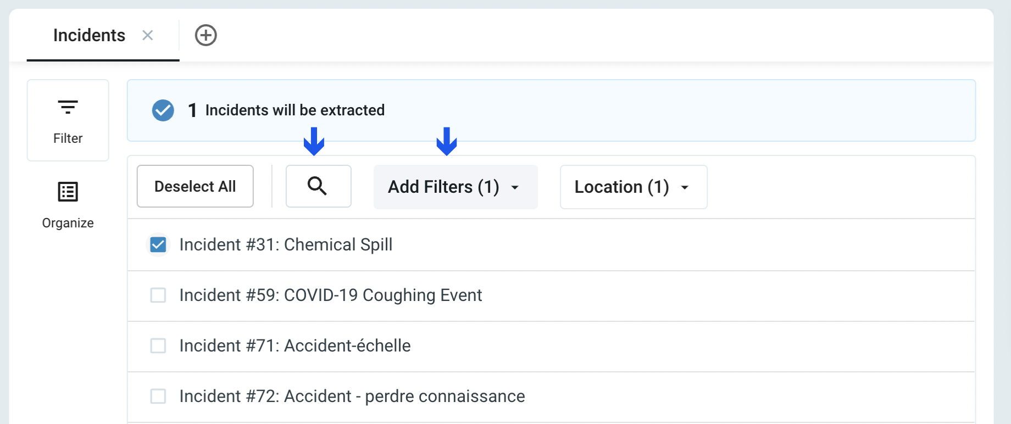Click the blue checkmark extraction status icon

[163, 110]
